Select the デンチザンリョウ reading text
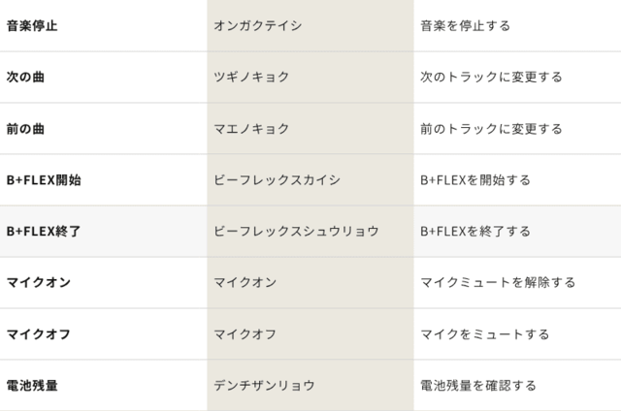621x411 pixels. pos(264,385)
